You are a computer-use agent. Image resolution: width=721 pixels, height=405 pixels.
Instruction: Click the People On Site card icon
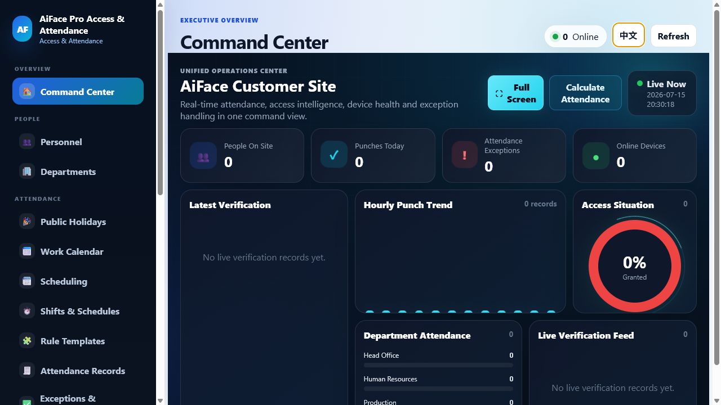203,155
